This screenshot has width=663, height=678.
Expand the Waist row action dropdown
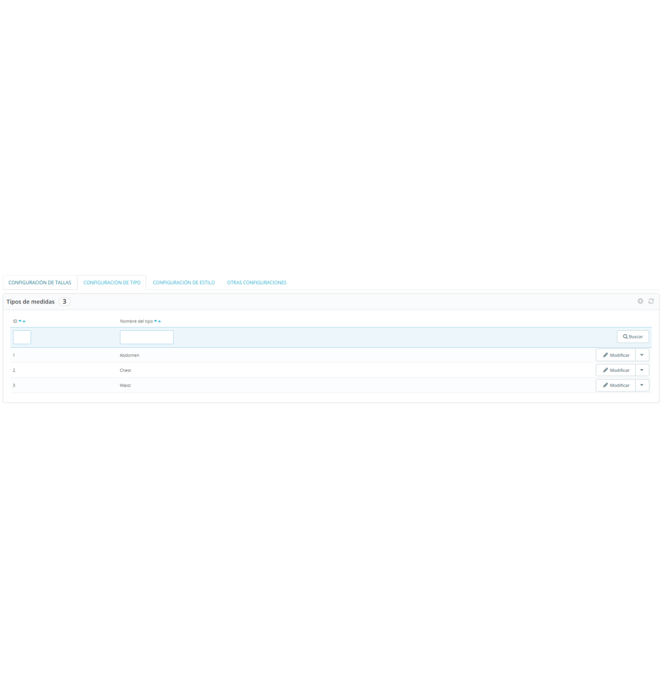click(642, 385)
